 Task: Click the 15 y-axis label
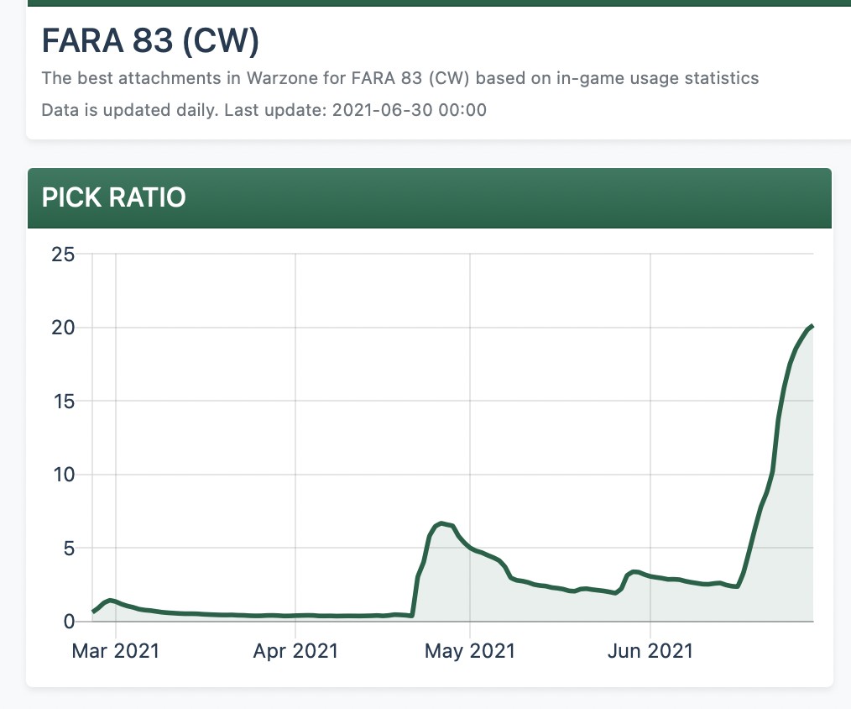coord(64,402)
